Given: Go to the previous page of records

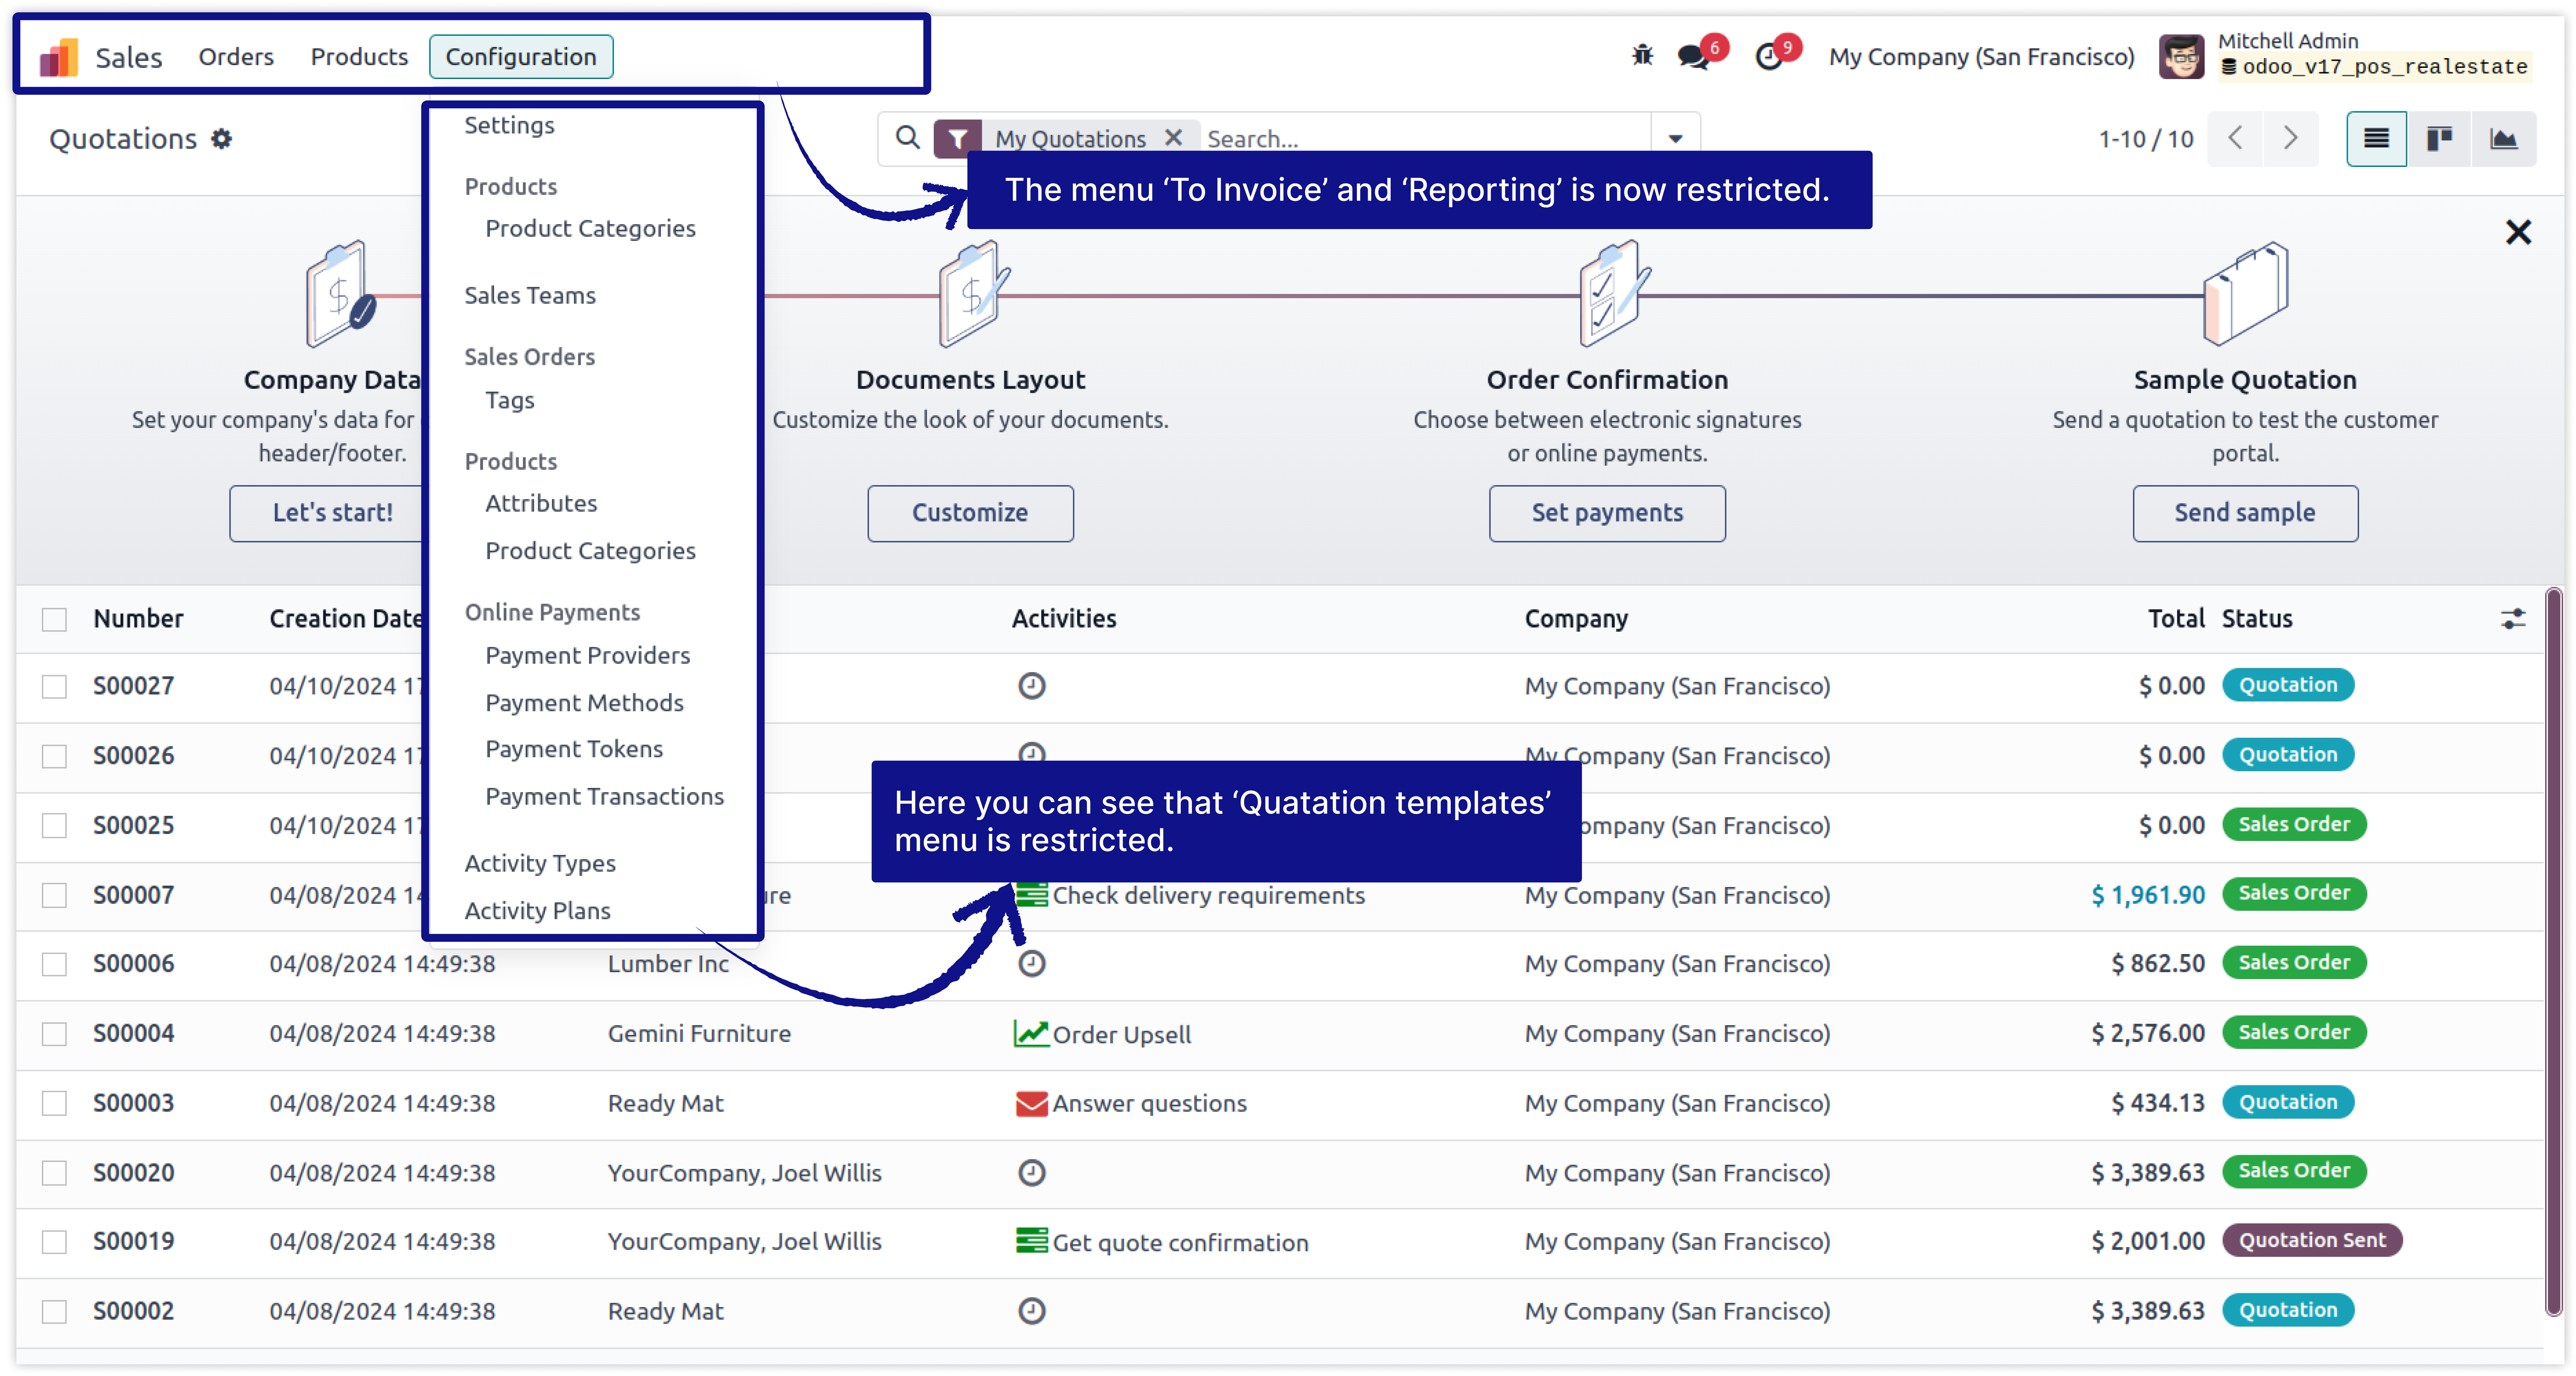Looking at the screenshot, I should coord(2235,138).
